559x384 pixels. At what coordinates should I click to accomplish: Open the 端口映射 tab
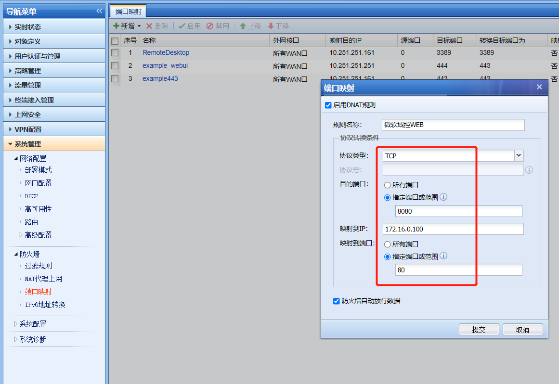pos(128,12)
